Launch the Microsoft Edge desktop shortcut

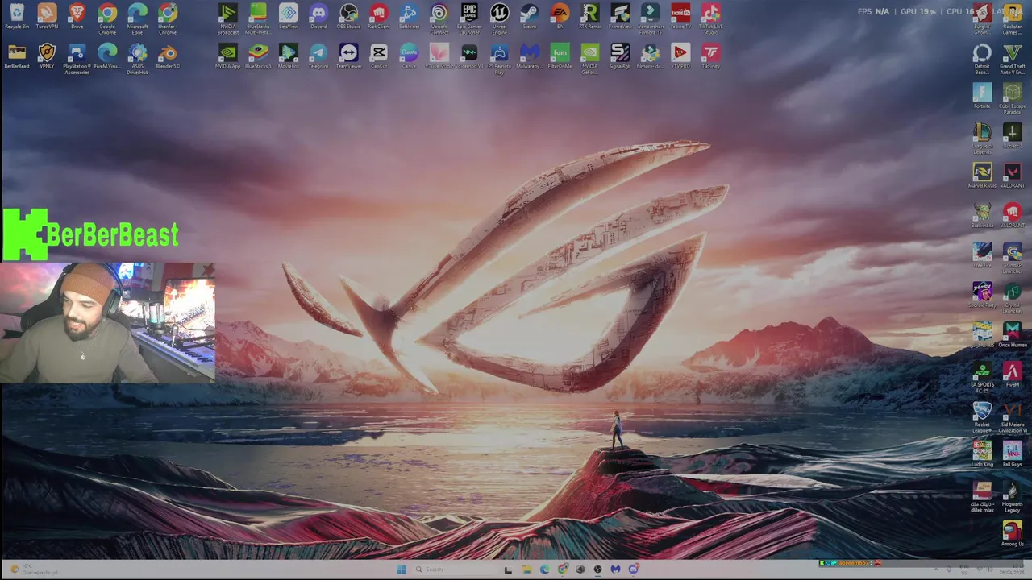click(138, 19)
